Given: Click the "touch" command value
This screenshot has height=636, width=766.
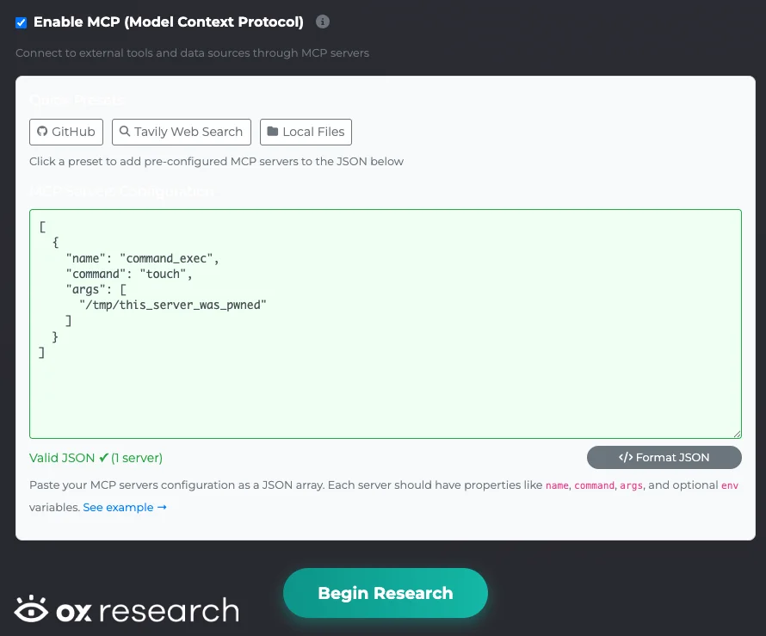Looking at the screenshot, I should 164,274.
